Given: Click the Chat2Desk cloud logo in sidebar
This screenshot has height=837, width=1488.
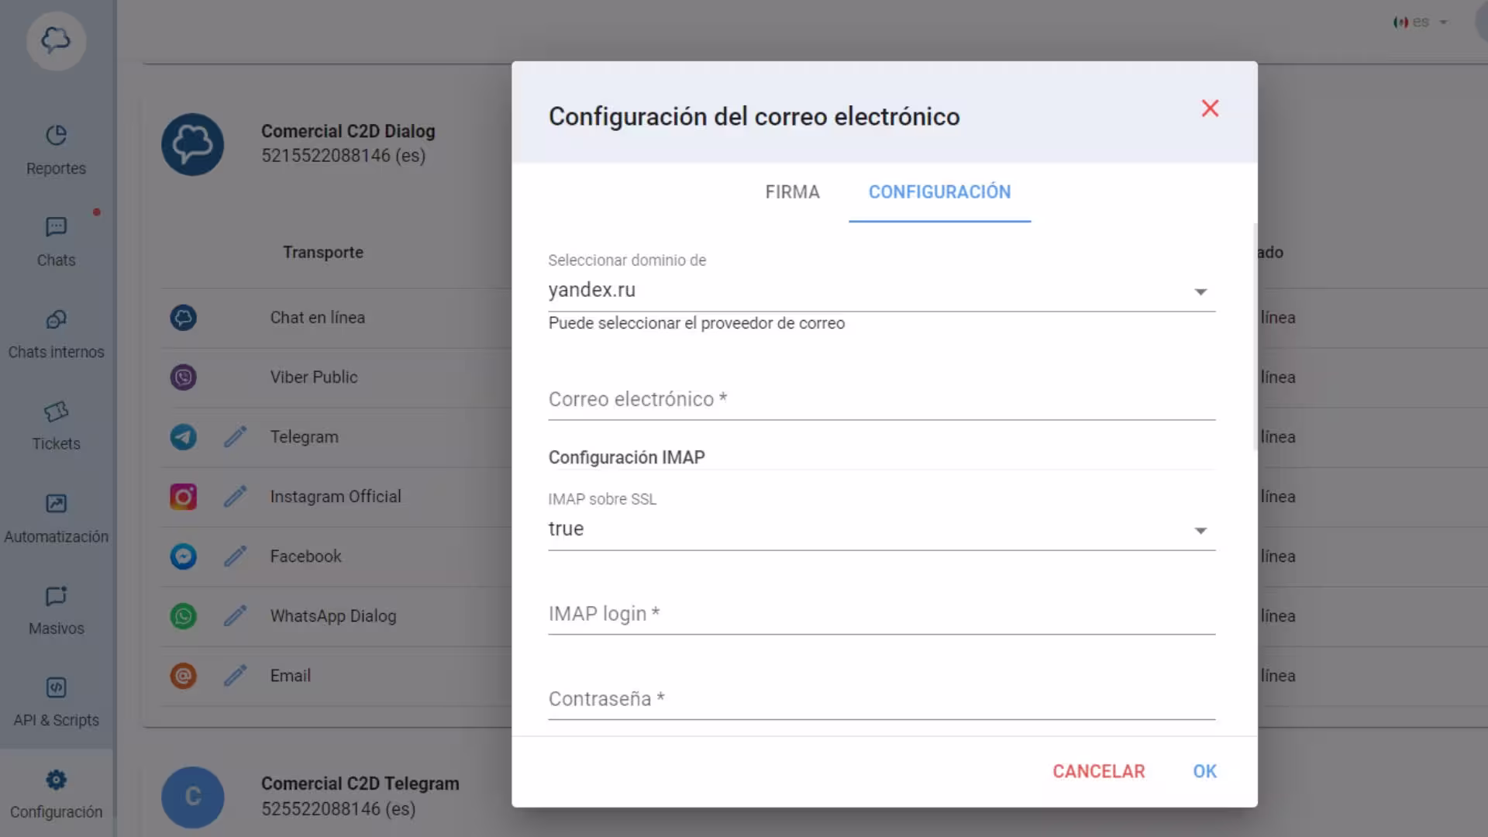Looking at the screenshot, I should pyautogui.click(x=56, y=40).
